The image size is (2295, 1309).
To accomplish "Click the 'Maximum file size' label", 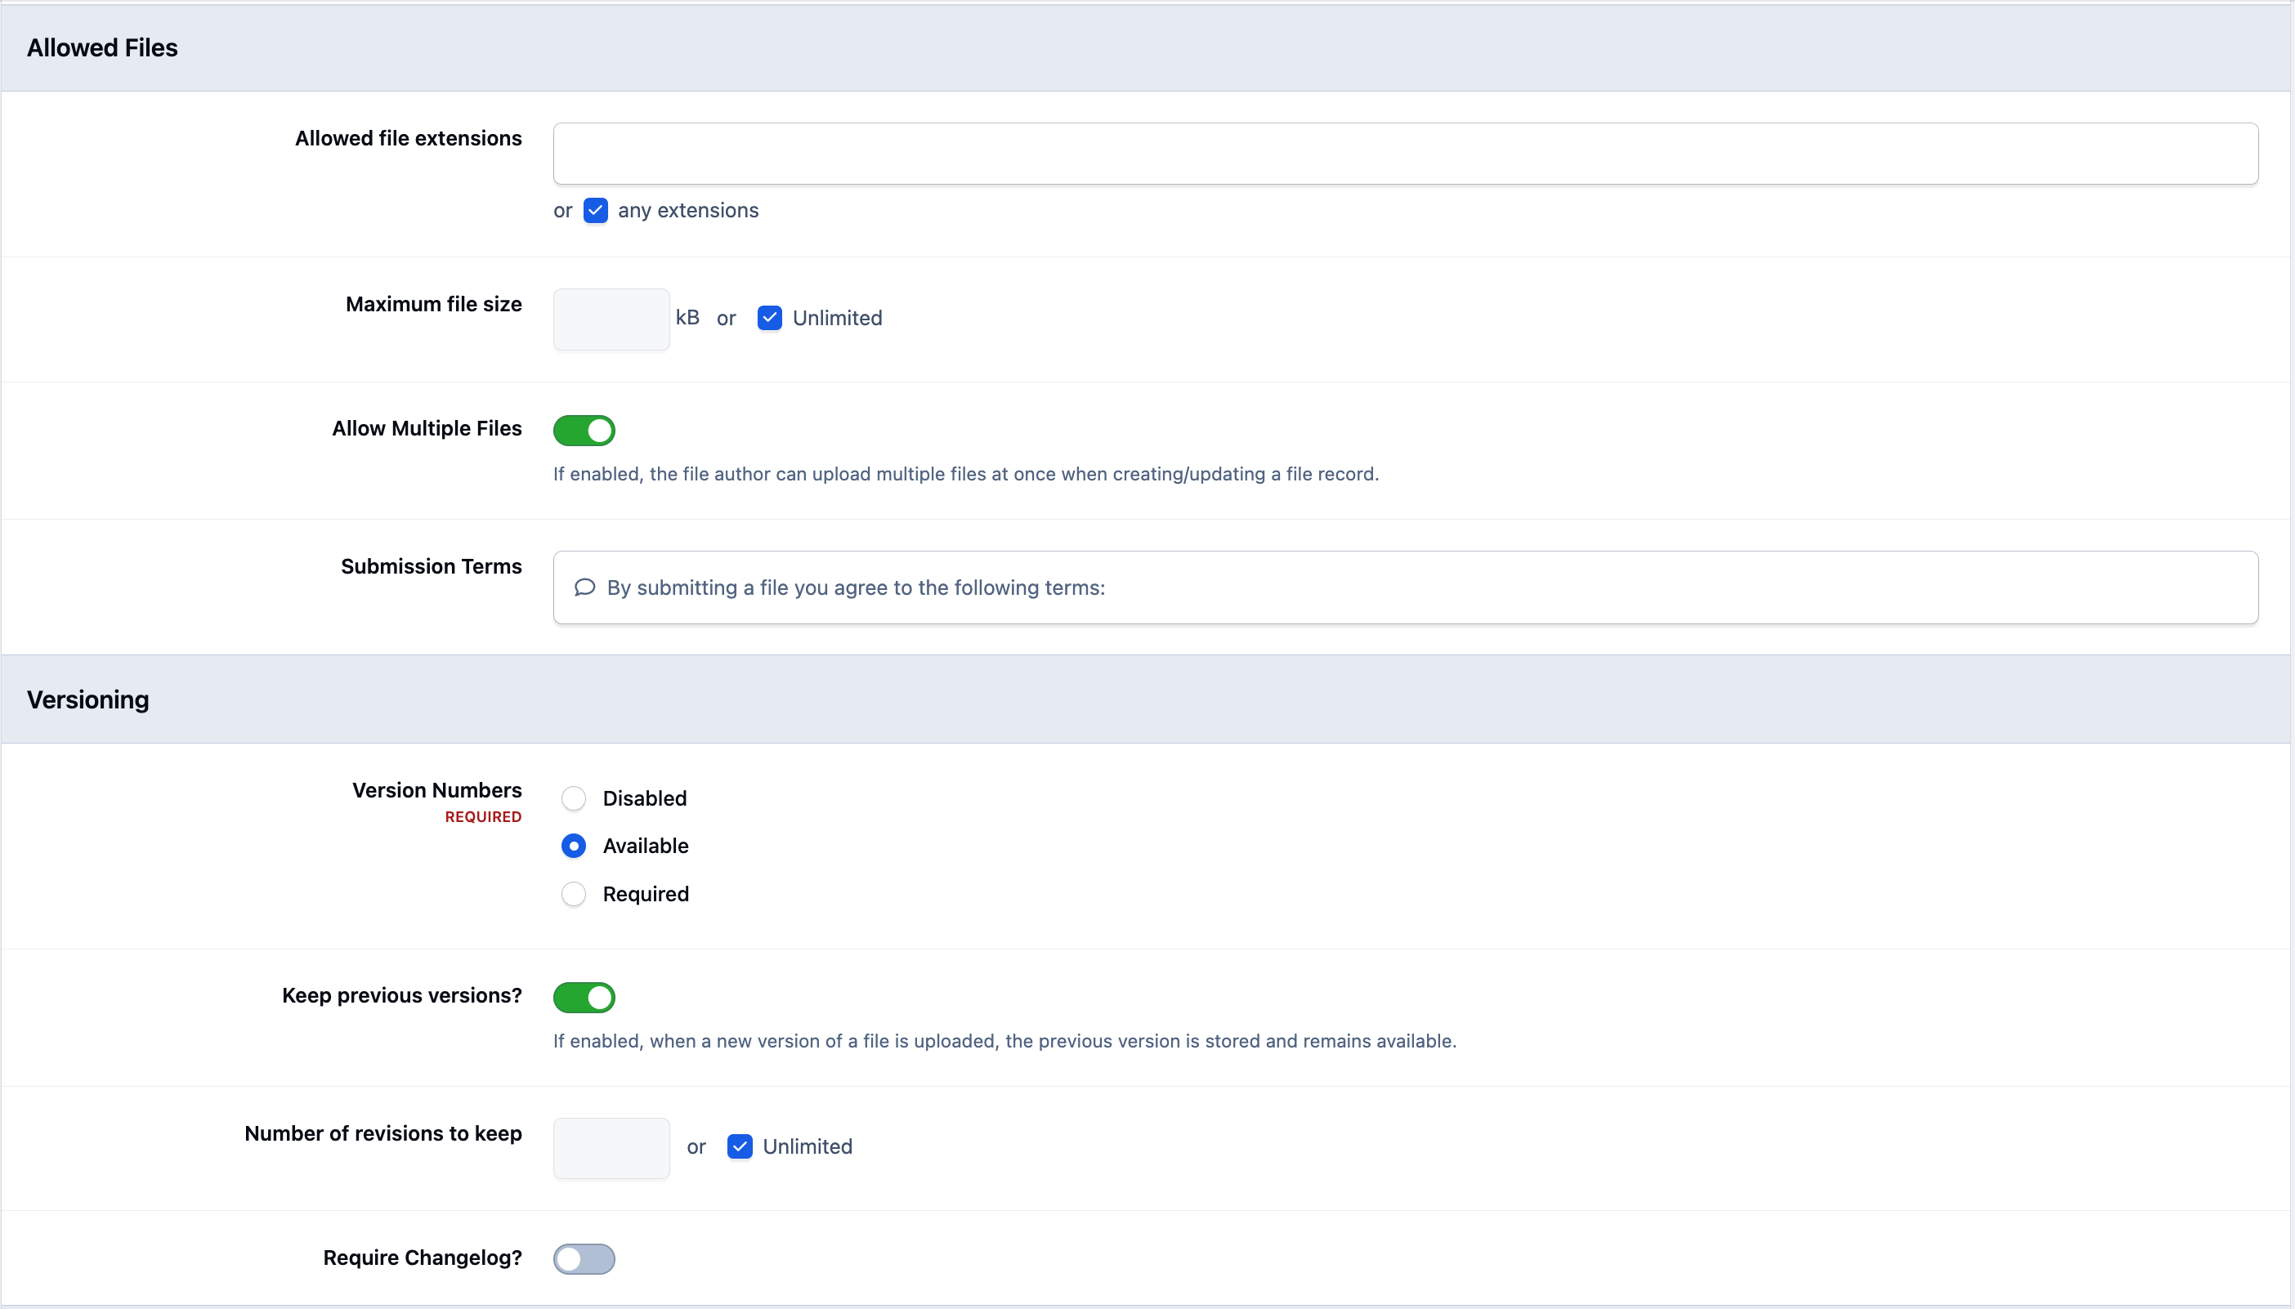I will click(x=433, y=305).
